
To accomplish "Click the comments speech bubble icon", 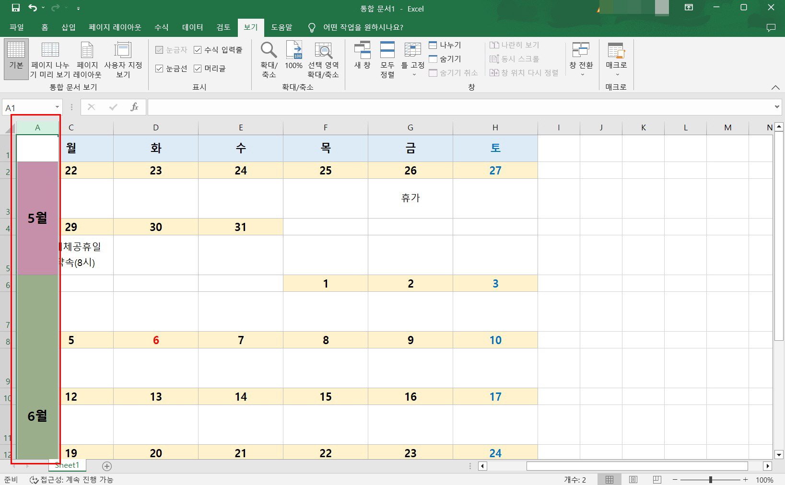I will point(771,27).
